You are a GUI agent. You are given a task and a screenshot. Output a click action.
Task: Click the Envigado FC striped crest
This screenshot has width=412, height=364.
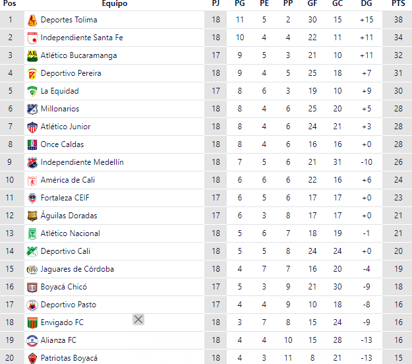click(32, 322)
